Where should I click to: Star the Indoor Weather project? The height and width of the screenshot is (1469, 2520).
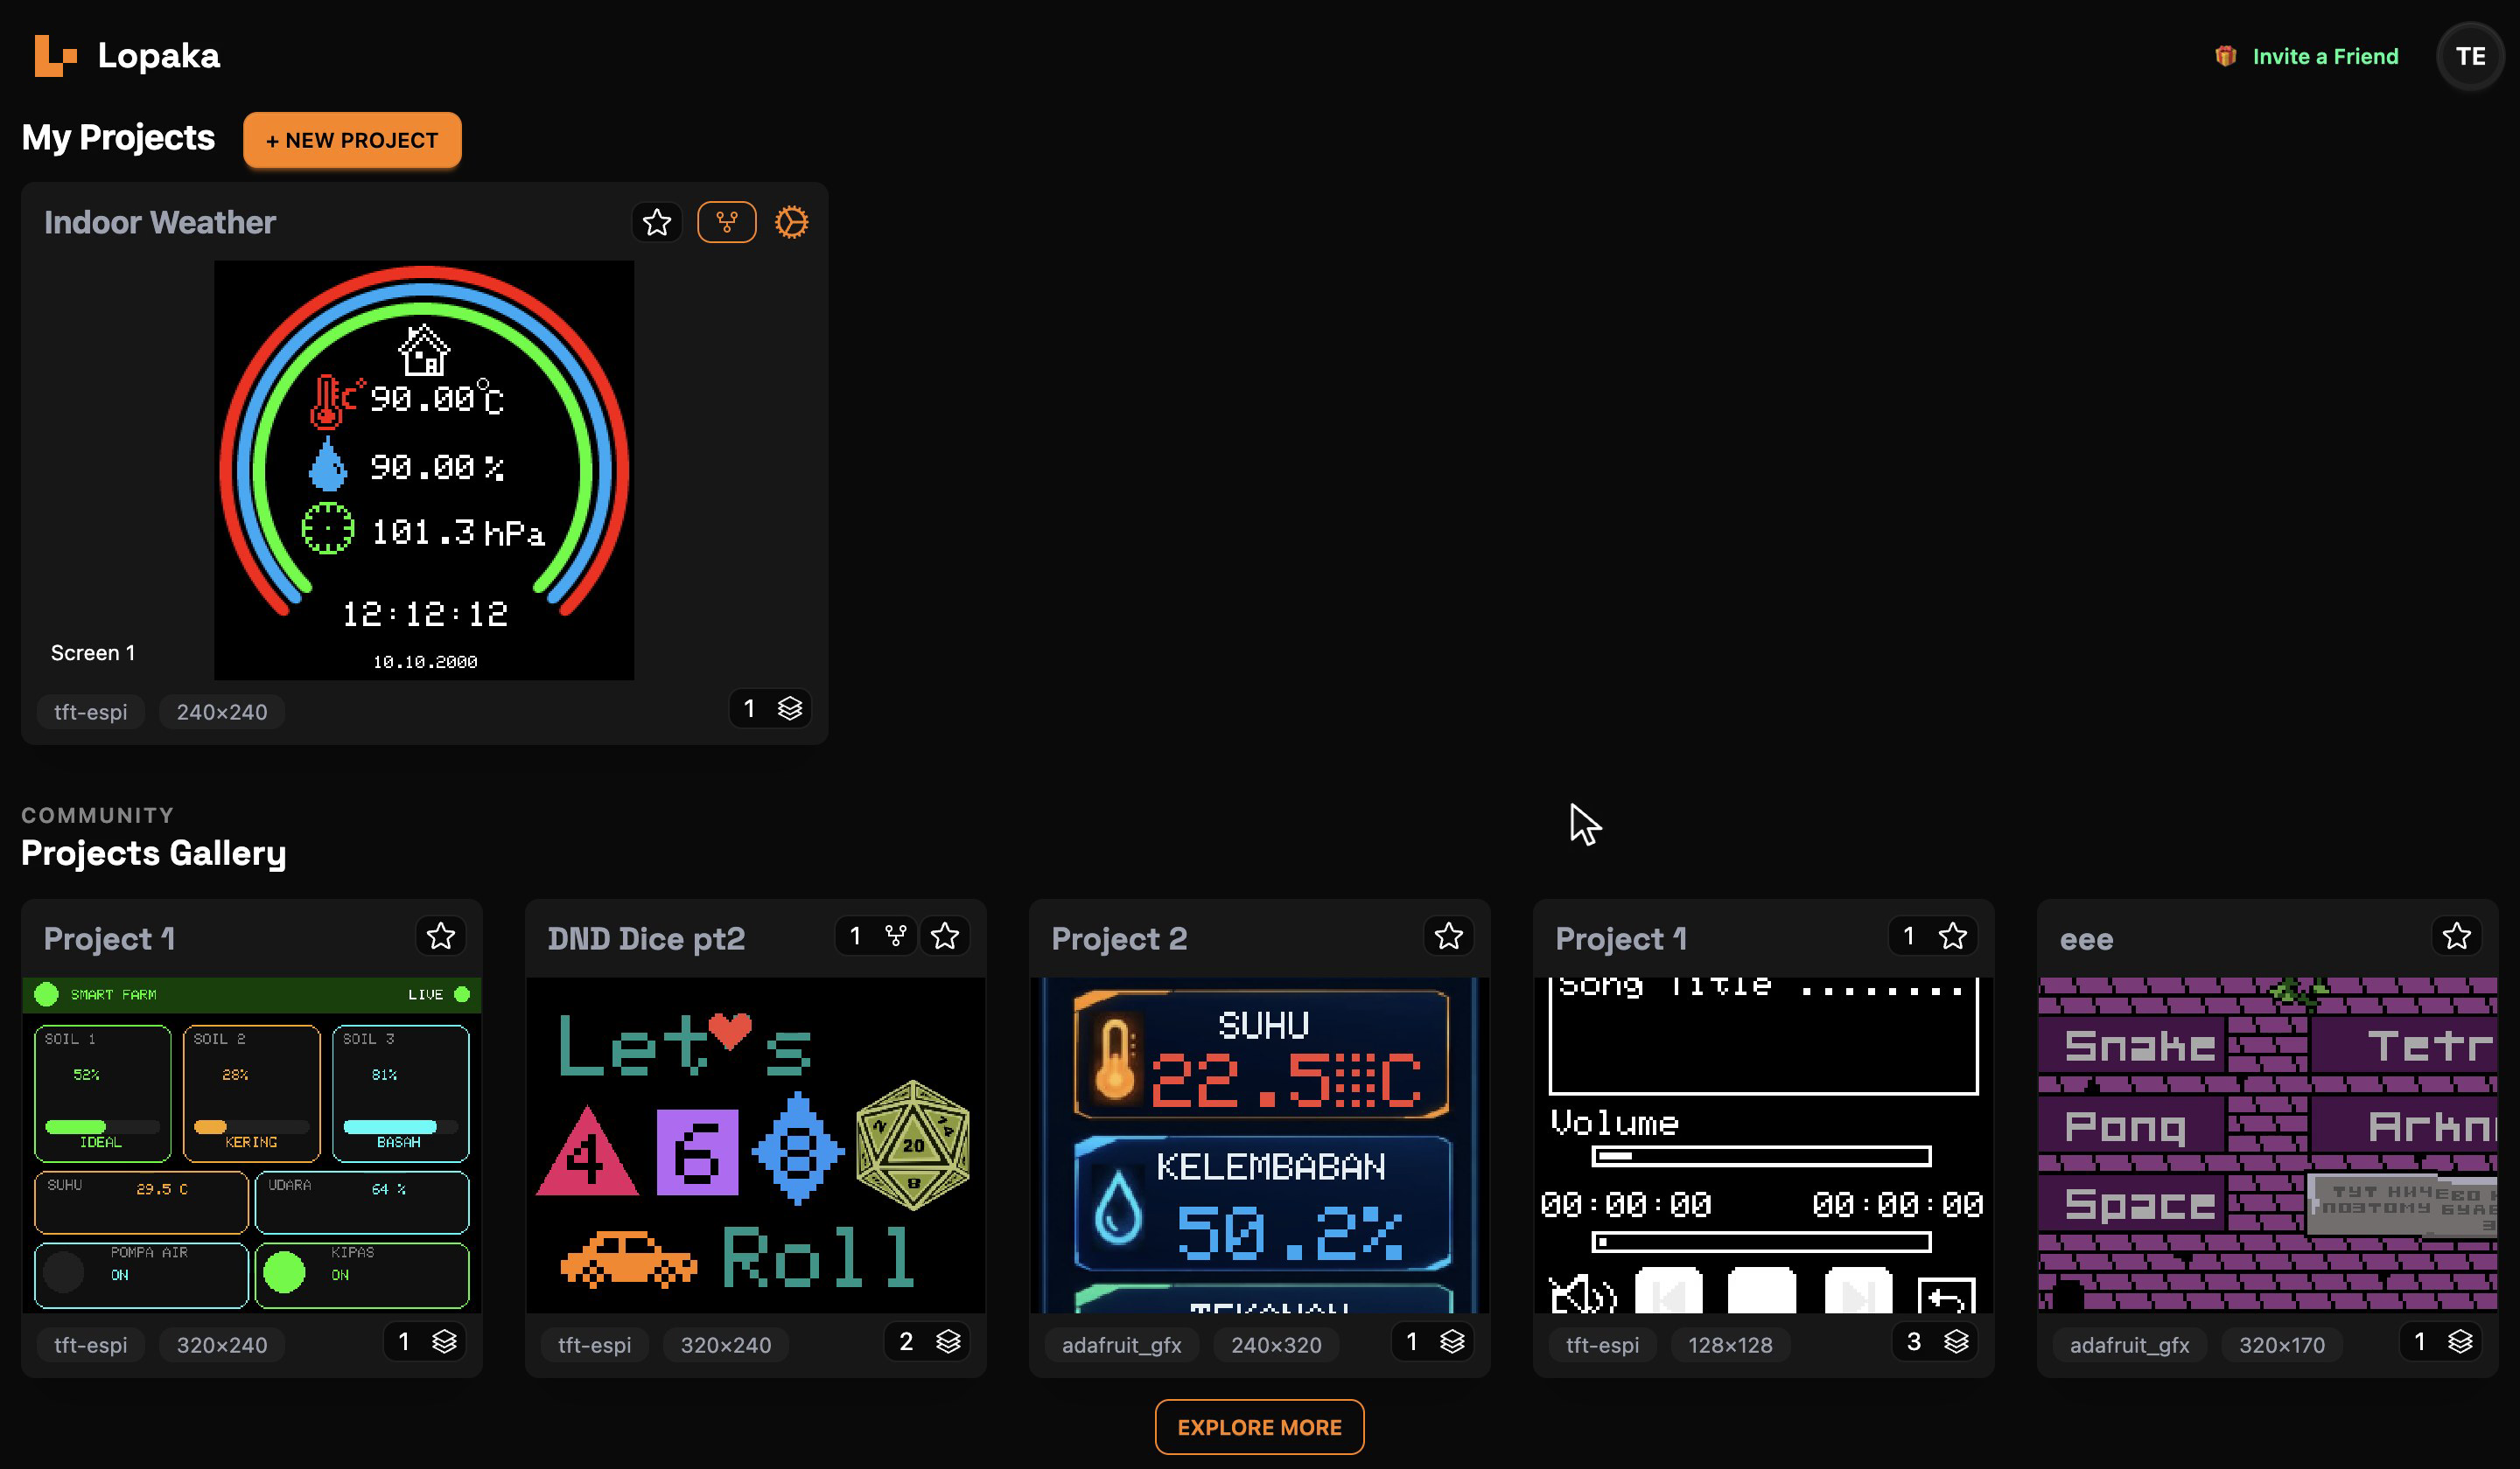[x=657, y=222]
